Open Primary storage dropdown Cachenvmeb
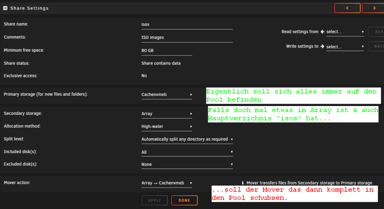Image resolution: width=384 pixels, height=209 pixels. pos(167,95)
